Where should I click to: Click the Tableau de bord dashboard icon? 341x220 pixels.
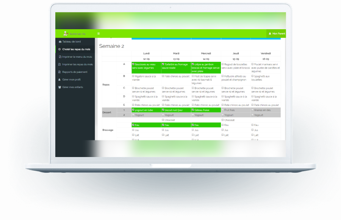pyautogui.click(x=59, y=42)
